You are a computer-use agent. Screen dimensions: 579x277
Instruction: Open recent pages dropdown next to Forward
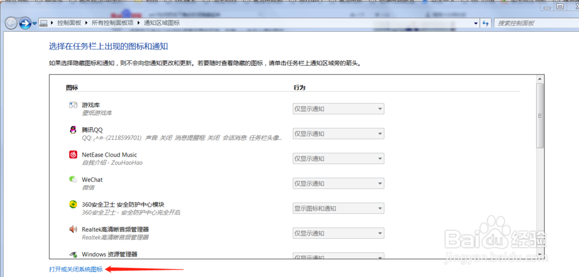pyautogui.click(x=35, y=23)
